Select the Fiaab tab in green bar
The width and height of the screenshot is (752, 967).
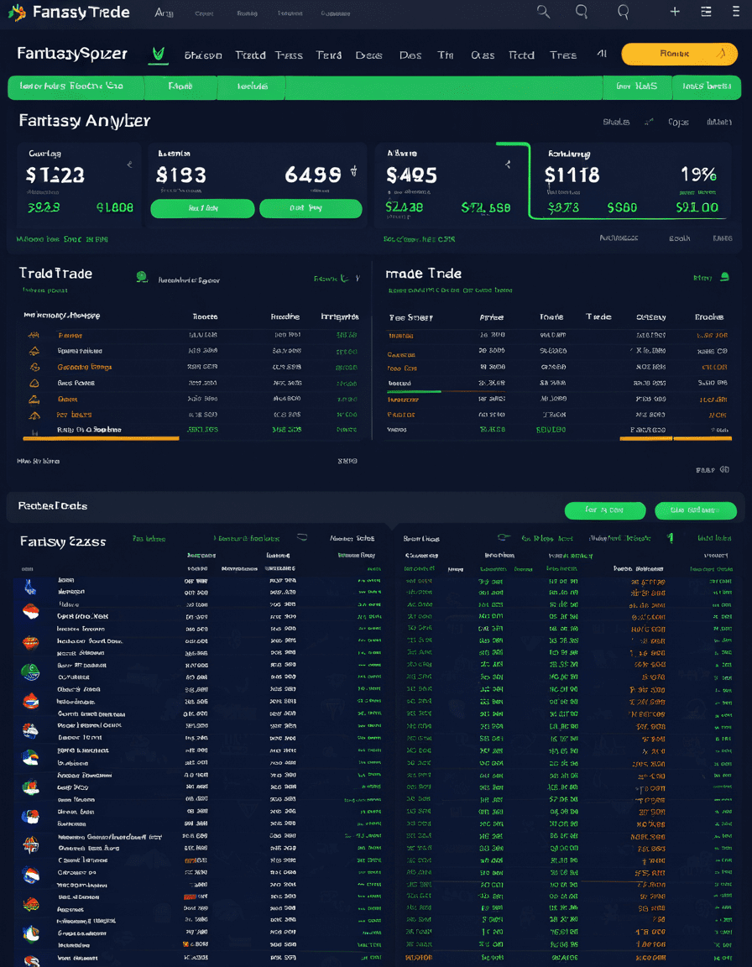click(x=180, y=87)
